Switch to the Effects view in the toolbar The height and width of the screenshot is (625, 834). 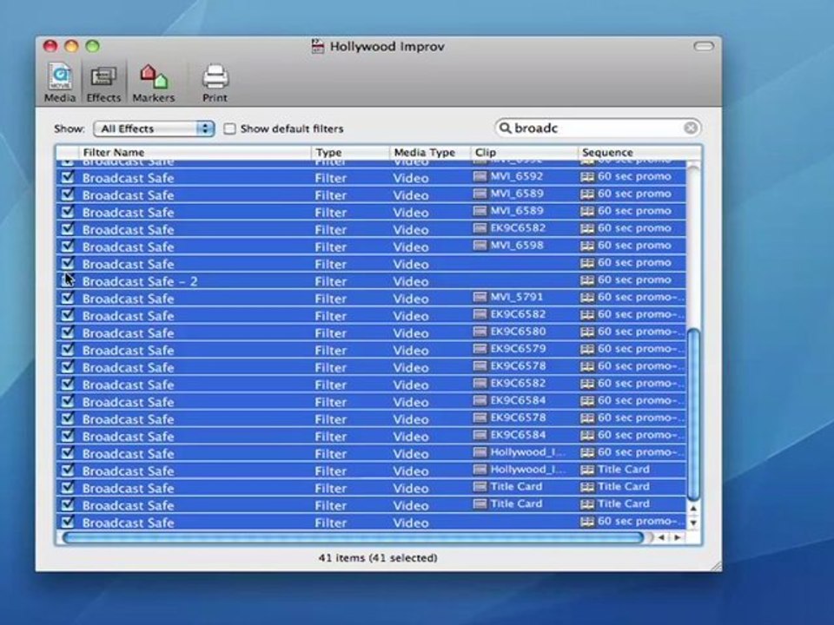click(103, 83)
